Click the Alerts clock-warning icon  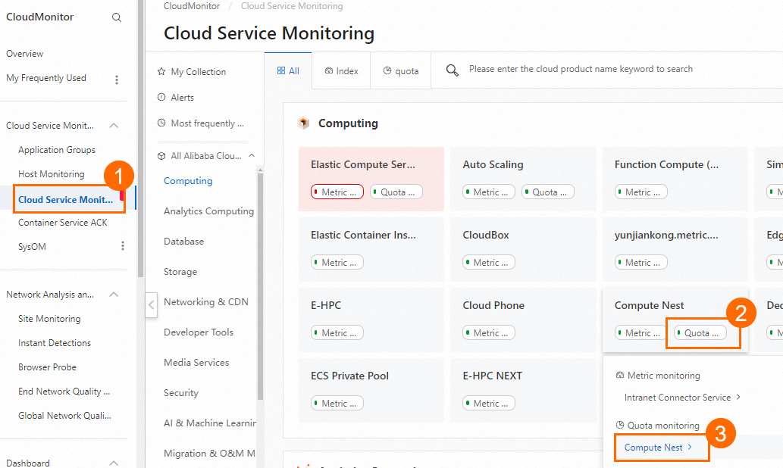161,97
